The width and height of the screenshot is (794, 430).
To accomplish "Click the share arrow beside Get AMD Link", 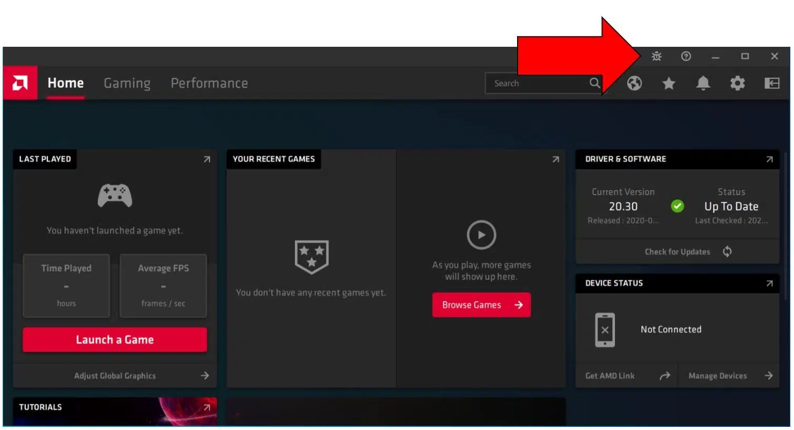I will pyautogui.click(x=665, y=375).
